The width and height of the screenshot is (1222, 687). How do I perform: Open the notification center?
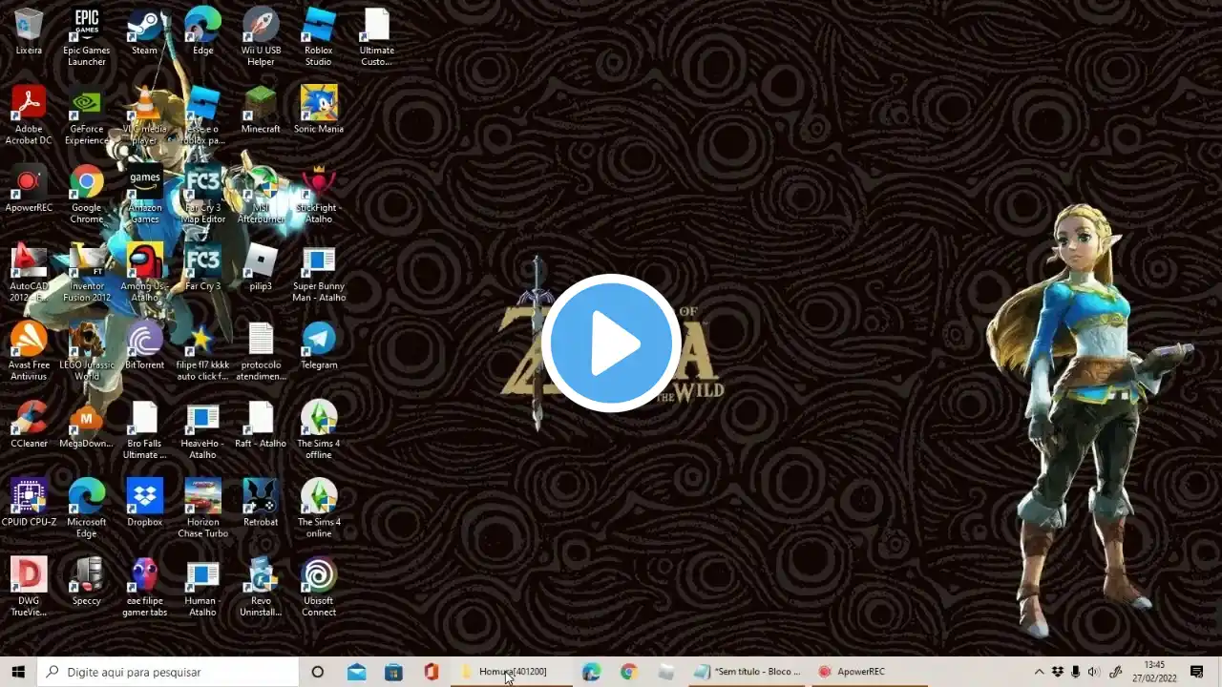click(x=1197, y=672)
